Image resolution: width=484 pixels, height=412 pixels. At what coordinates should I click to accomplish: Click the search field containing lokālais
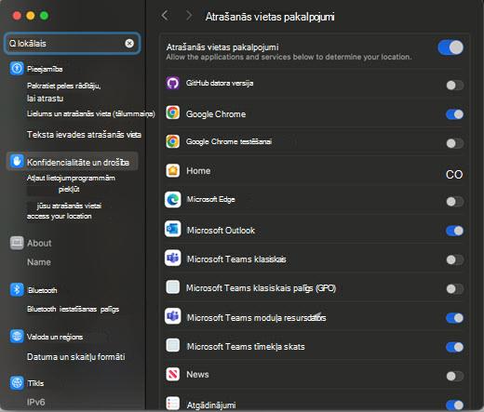tap(72, 44)
